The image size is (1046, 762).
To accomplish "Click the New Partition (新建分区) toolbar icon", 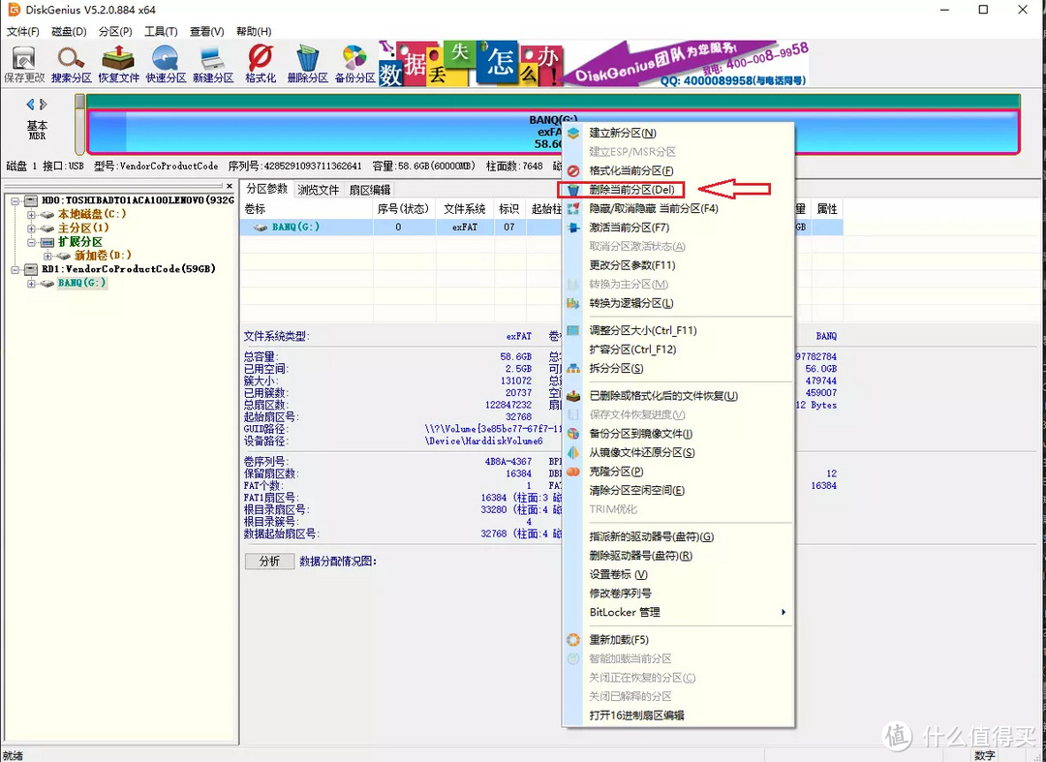I will click(x=213, y=64).
